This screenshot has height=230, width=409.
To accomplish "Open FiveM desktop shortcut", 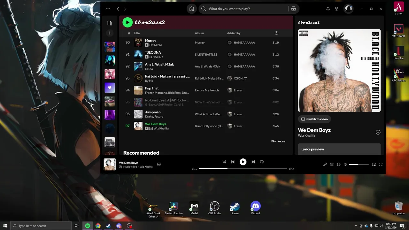I will pyautogui.click(x=399, y=9).
